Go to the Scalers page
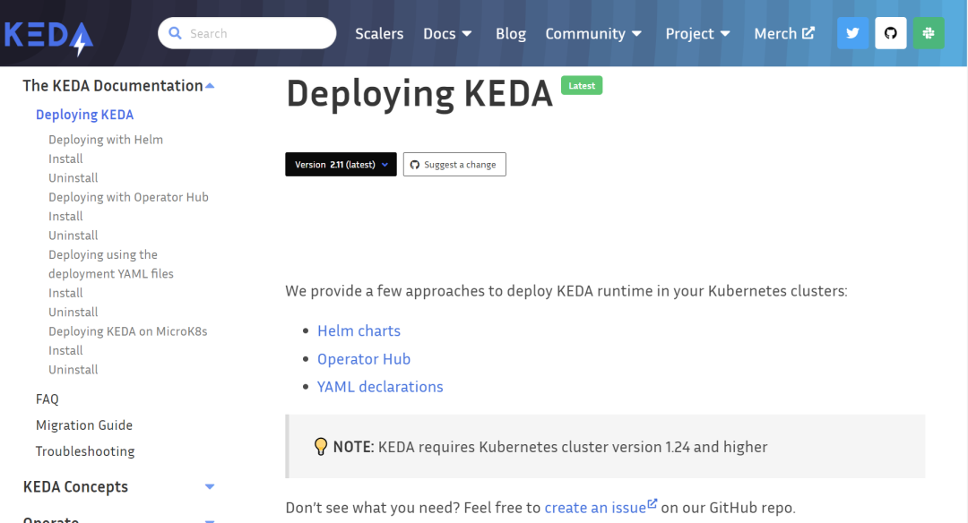Image resolution: width=968 pixels, height=523 pixels. [379, 33]
